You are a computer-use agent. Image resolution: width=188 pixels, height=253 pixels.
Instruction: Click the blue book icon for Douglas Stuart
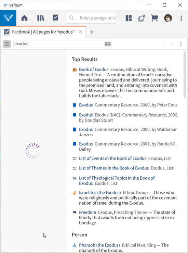click(x=75, y=115)
